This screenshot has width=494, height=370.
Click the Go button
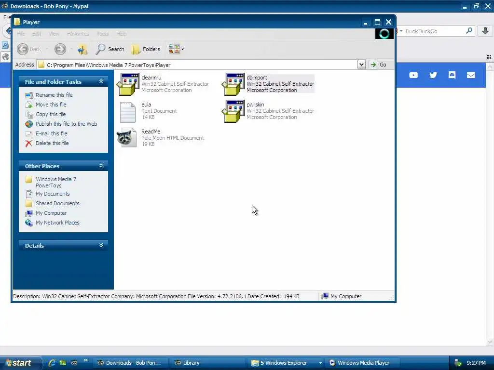click(378, 65)
